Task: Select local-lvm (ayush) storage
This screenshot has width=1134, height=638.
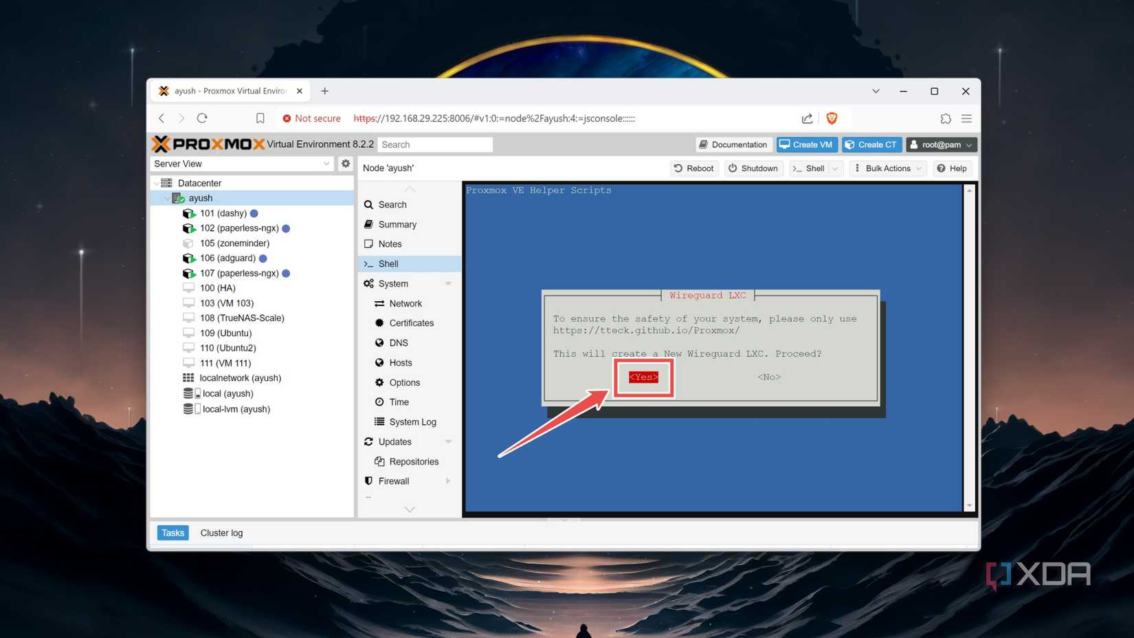Action: (x=236, y=409)
